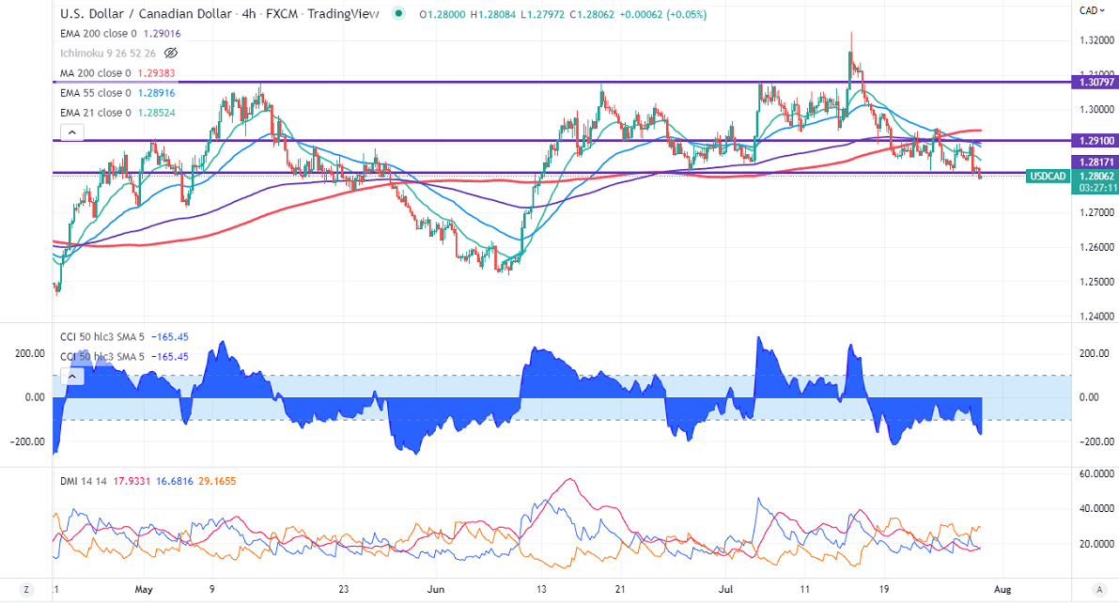Click the 1.27000 level on price axis

(1096, 212)
